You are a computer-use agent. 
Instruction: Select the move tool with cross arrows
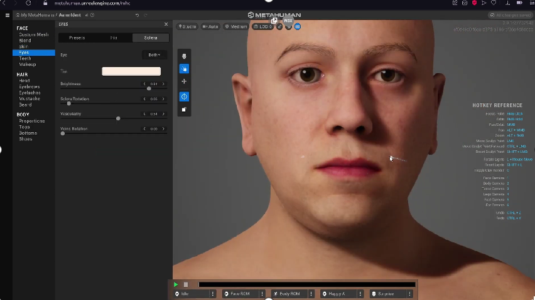point(184,81)
